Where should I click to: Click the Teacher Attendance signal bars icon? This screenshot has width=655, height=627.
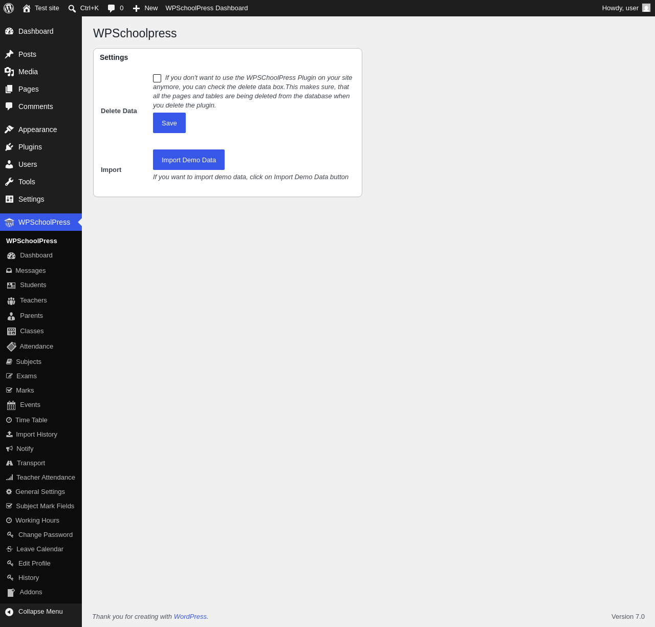[x=9, y=478]
